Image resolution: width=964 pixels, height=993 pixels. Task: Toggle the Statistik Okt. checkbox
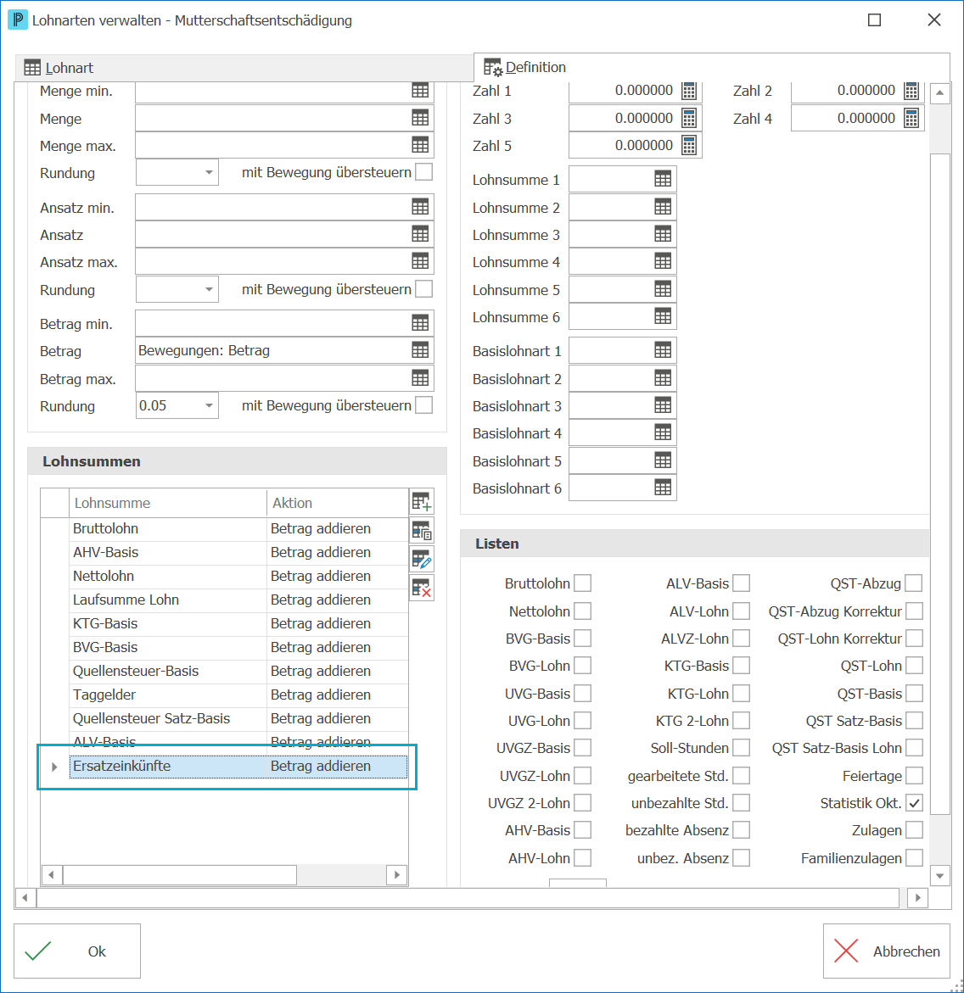click(914, 803)
